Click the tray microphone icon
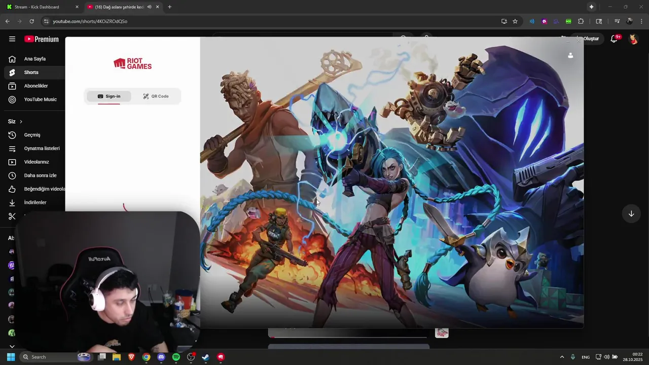This screenshot has height=365, width=649. click(x=573, y=357)
